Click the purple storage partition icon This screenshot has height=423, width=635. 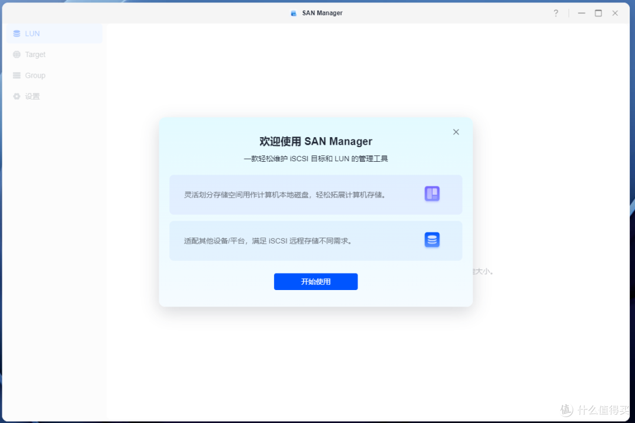pyautogui.click(x=432, y=194)
